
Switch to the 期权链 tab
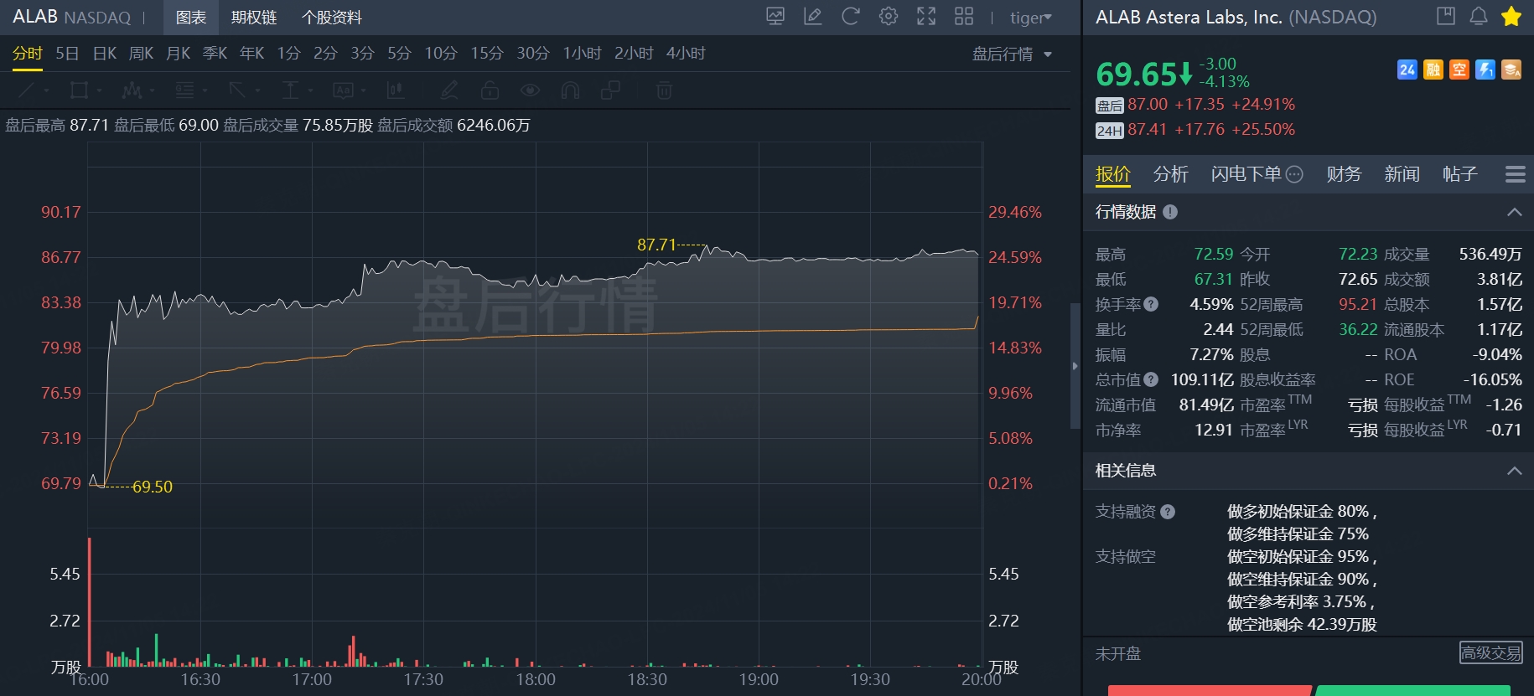[254, 18]
